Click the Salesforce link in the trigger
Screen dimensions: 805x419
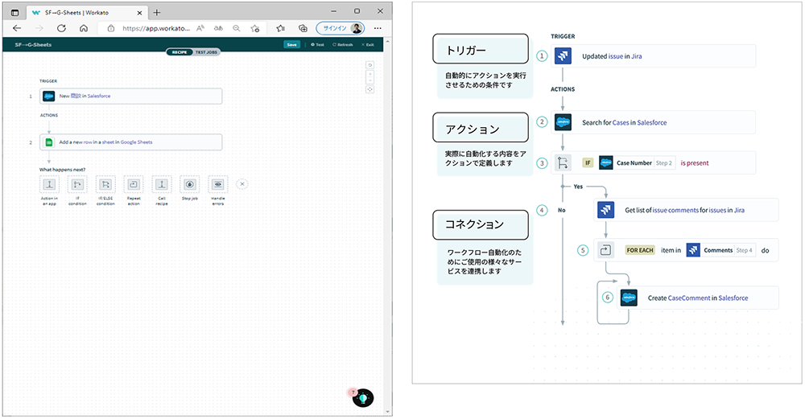click(99, 96)
